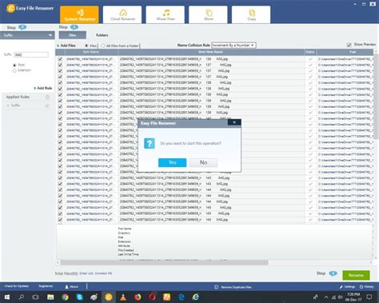Open Settings via the wrench icon
This screenshot has width=379, height=303.
point(341,287)
